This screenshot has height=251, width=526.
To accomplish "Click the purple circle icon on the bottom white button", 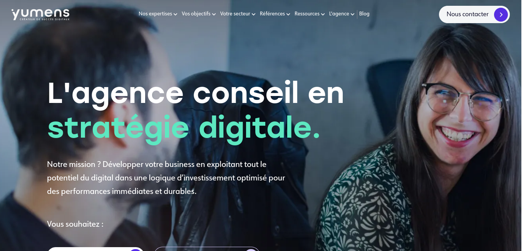I will [x=136, y=250].
